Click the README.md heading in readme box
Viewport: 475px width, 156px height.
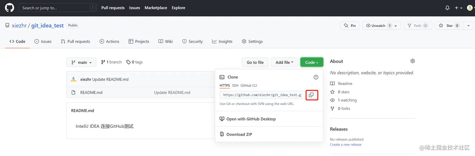click(x=82, y=111)
